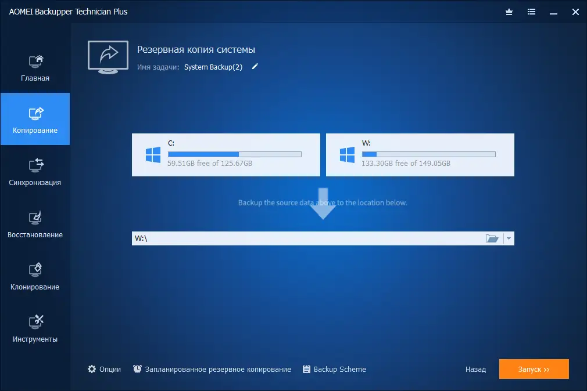Image resolution: width=587 pixels, height=391 pixels.
Task: Open the Клонирование section
Action: [35, 277]
